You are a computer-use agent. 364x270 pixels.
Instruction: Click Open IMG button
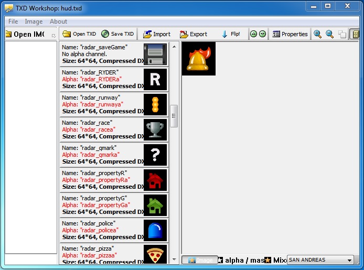(25, 34)
